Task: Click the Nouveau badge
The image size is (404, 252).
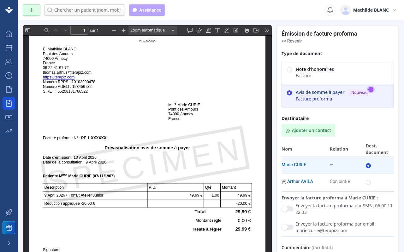Action: [x=359, y=93]
